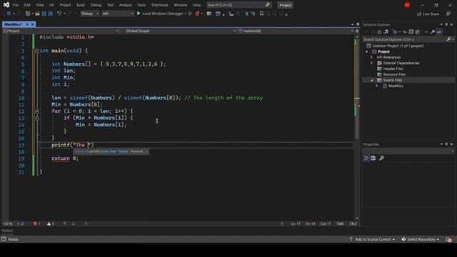Screen dimensions: 457x257
Task: Open the Debug configuration dropdown
Action: (x=90, y=14)
